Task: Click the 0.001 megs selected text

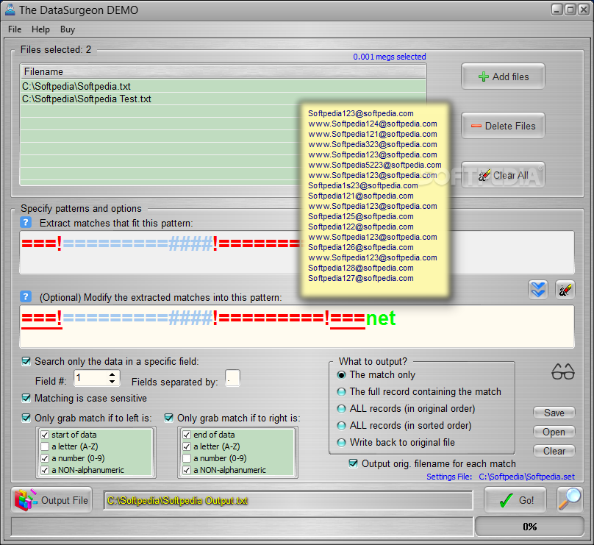Action: point(390,57)
